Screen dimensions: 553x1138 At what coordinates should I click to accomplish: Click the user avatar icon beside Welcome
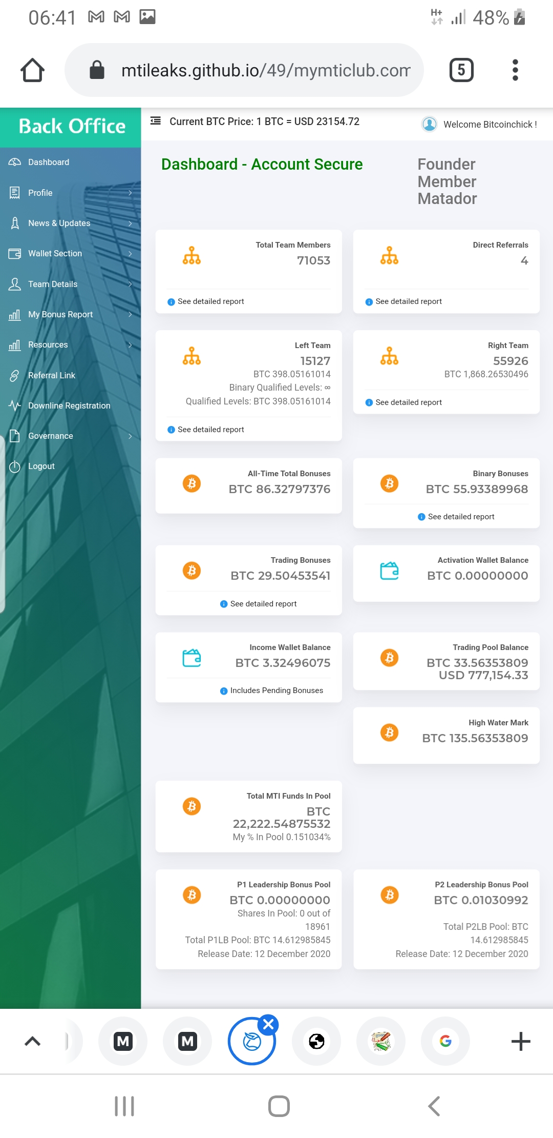click(x=429, y=124)
